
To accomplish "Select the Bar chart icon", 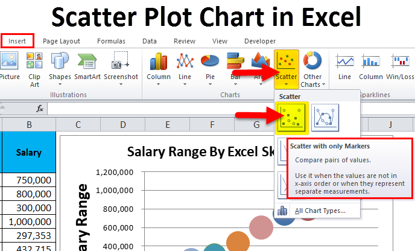I will pyautogui.click(x=235, y=62).
